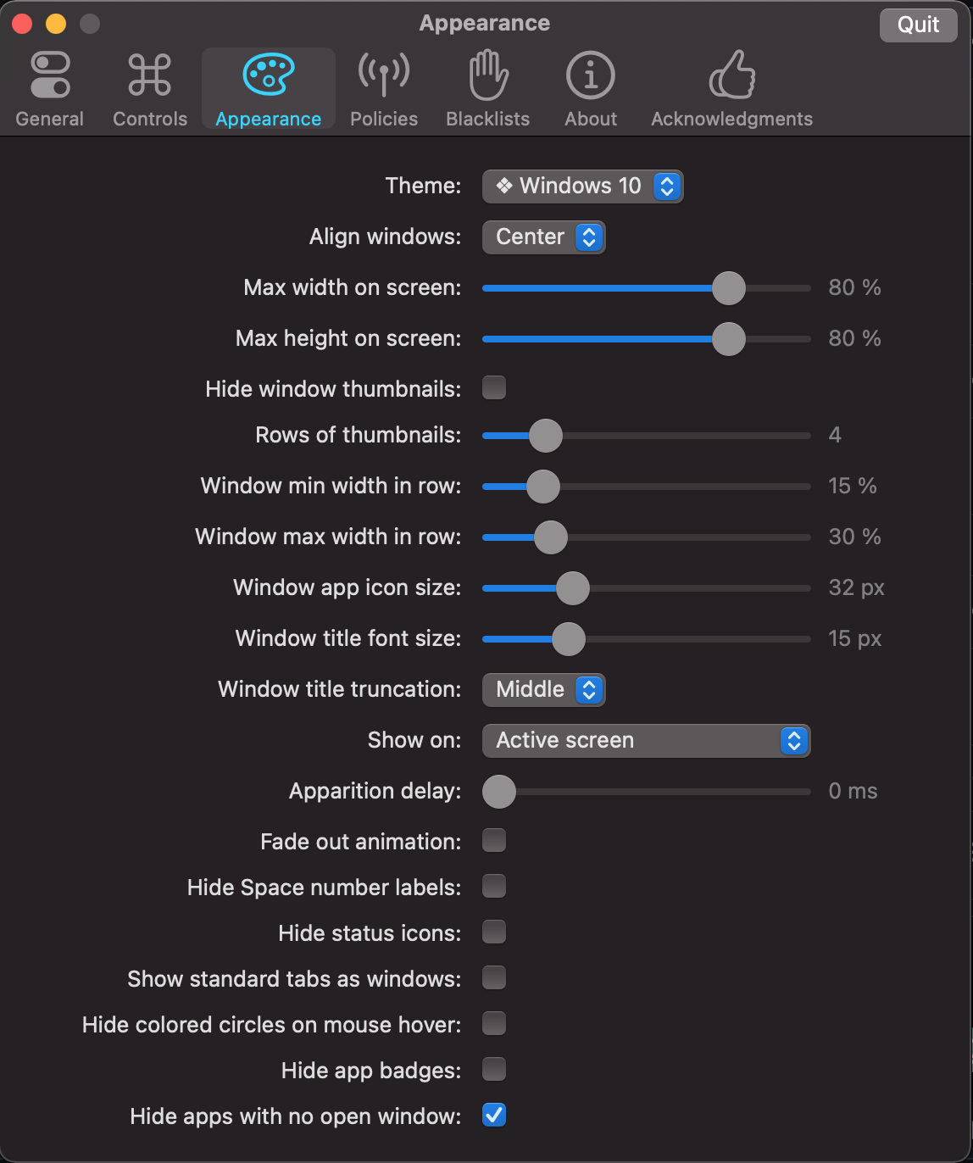This screenshot has height=1163, width=973.
Task: Open the Controls command-key icon
Action: [x=150, y=75]
